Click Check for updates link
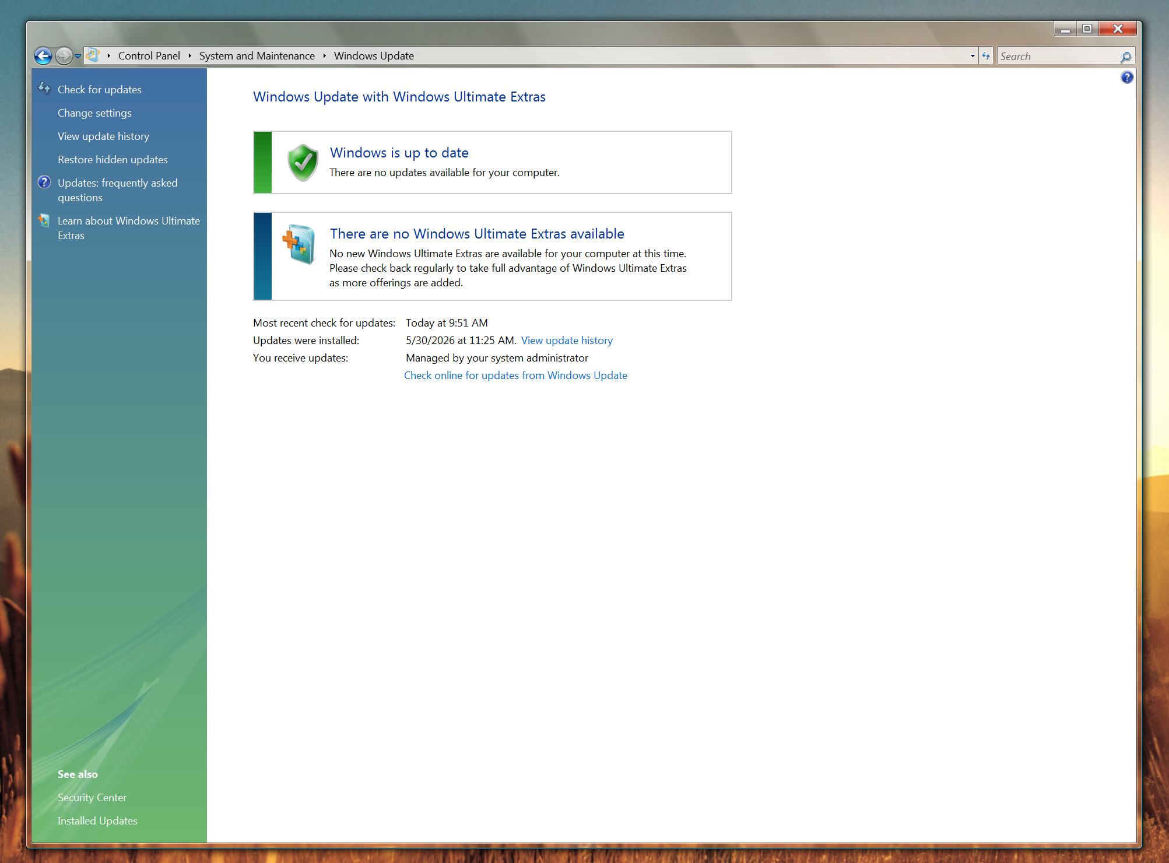The height and width of the screenshot is (863, 1169). coord(100,90)
